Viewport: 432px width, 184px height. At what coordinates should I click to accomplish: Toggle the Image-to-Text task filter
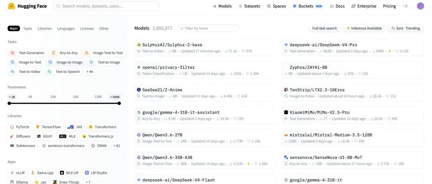(x=26, y=62)
